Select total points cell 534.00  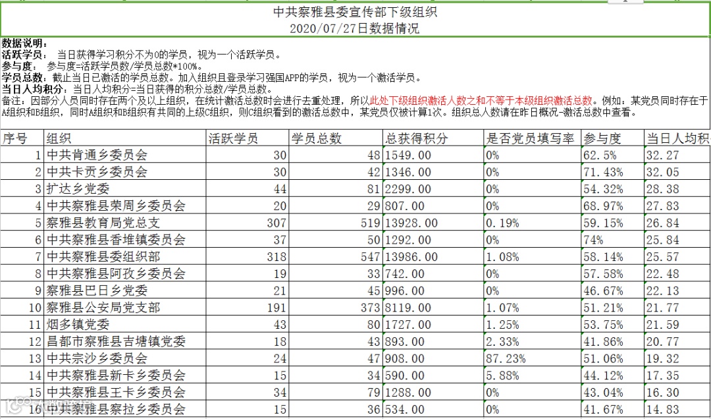(433, 410)
